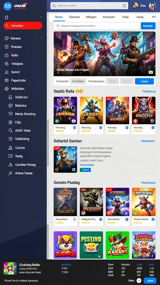Click the magnifier icon in top search bar
Image resolution: width=160 pixels, height=285 pixels.
(x=124, y=6)
